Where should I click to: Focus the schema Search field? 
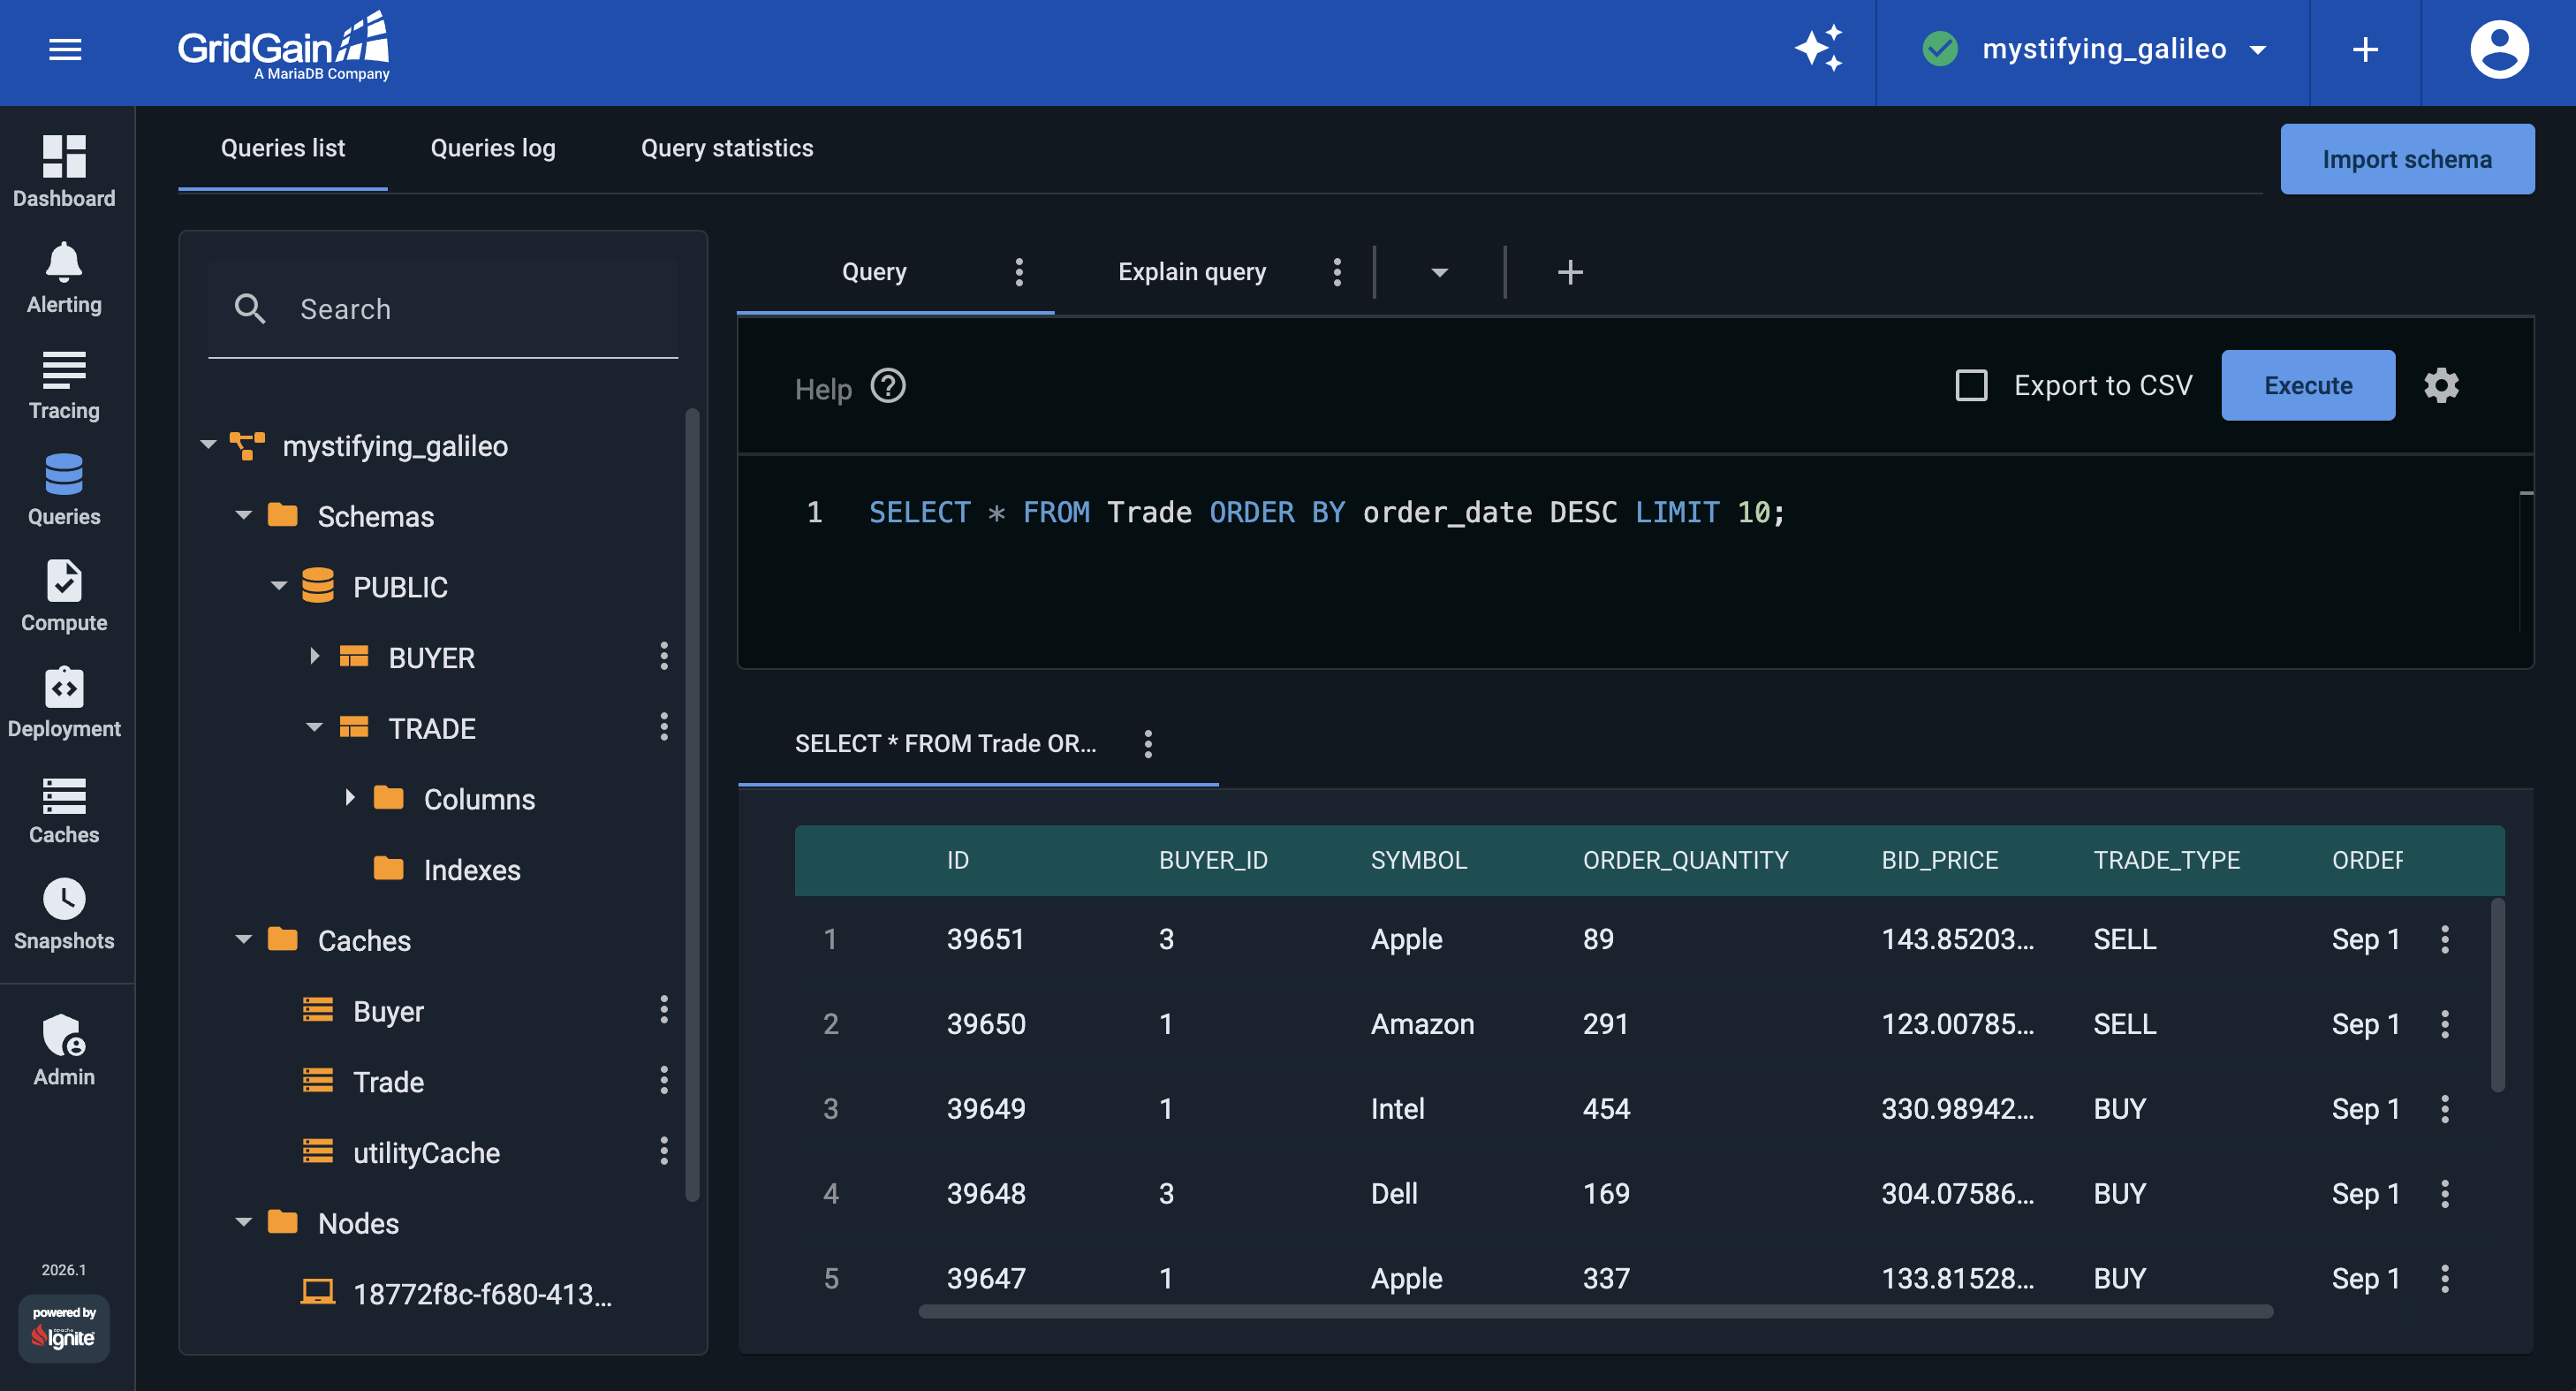pos(443,309)
